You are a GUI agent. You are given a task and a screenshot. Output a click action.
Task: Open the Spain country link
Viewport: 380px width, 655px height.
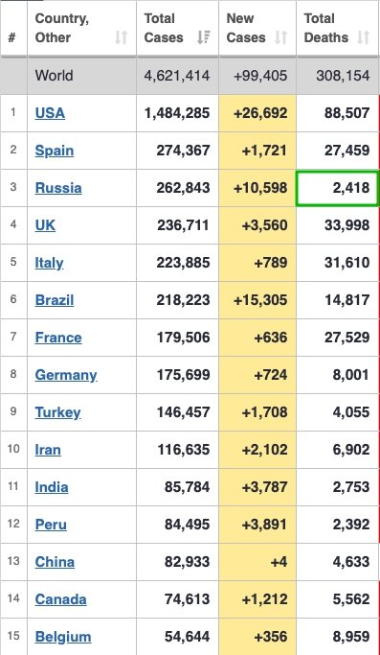click(55, 151)
